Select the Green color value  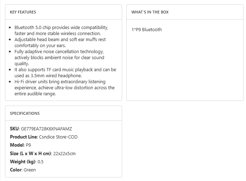30,170
